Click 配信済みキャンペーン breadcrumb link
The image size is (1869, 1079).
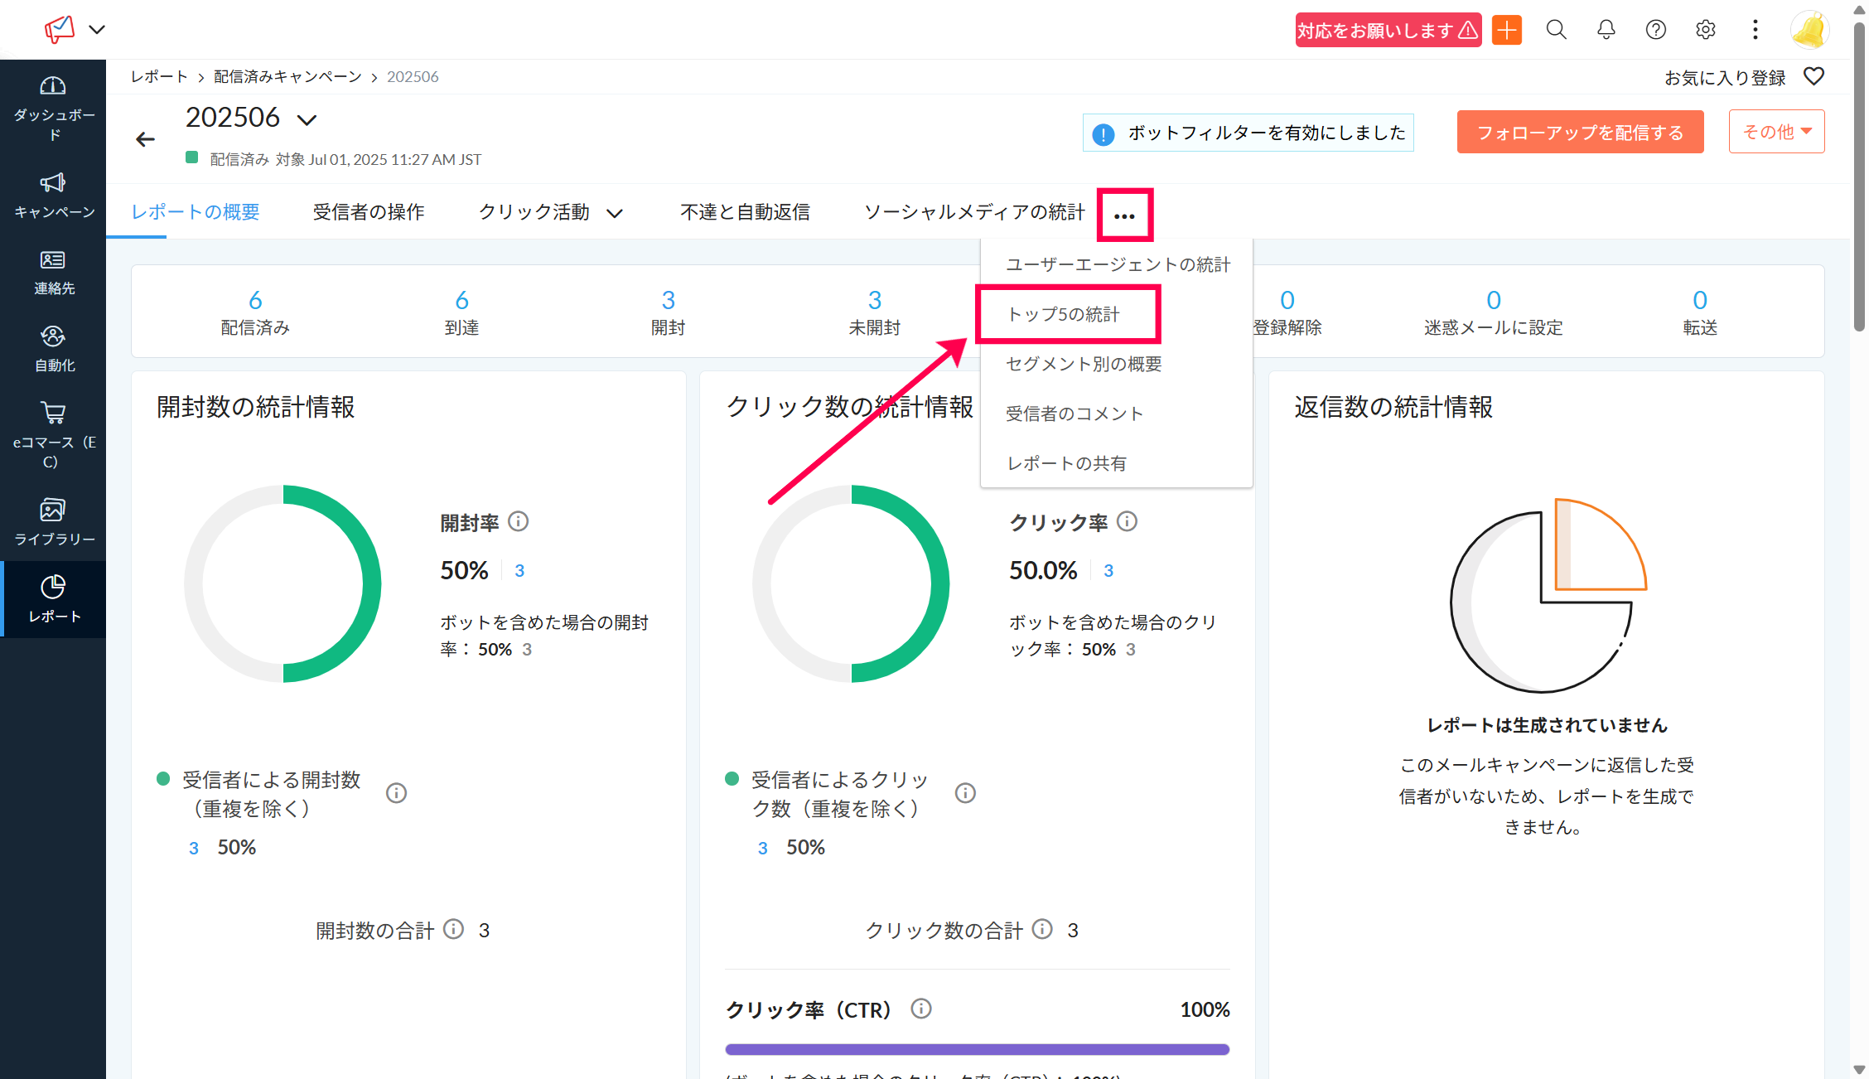(x=287, y=76)
